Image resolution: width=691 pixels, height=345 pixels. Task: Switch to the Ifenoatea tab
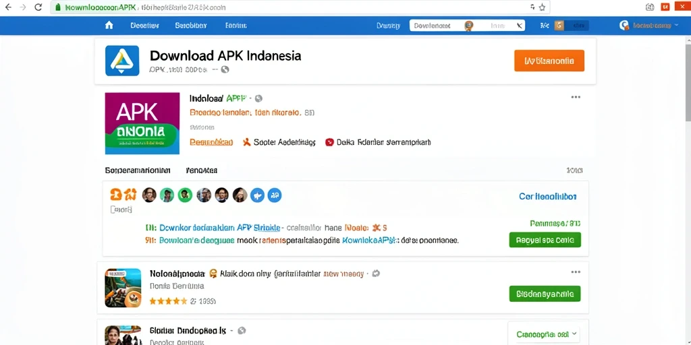[201, 170]
